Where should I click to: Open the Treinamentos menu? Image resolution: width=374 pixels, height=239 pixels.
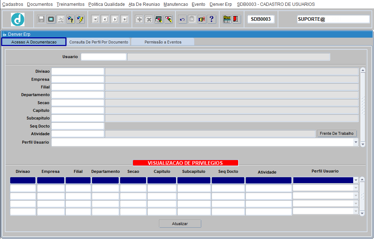point(70,4)
